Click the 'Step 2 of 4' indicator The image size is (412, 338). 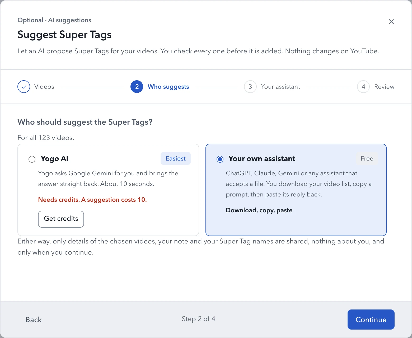pos(198,319)
